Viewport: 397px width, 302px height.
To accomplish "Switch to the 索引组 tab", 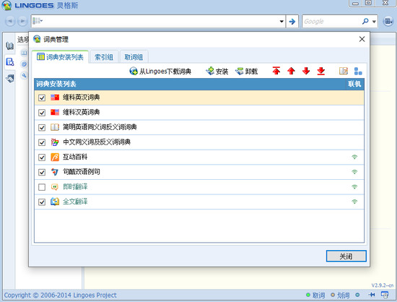I will 104,57.
